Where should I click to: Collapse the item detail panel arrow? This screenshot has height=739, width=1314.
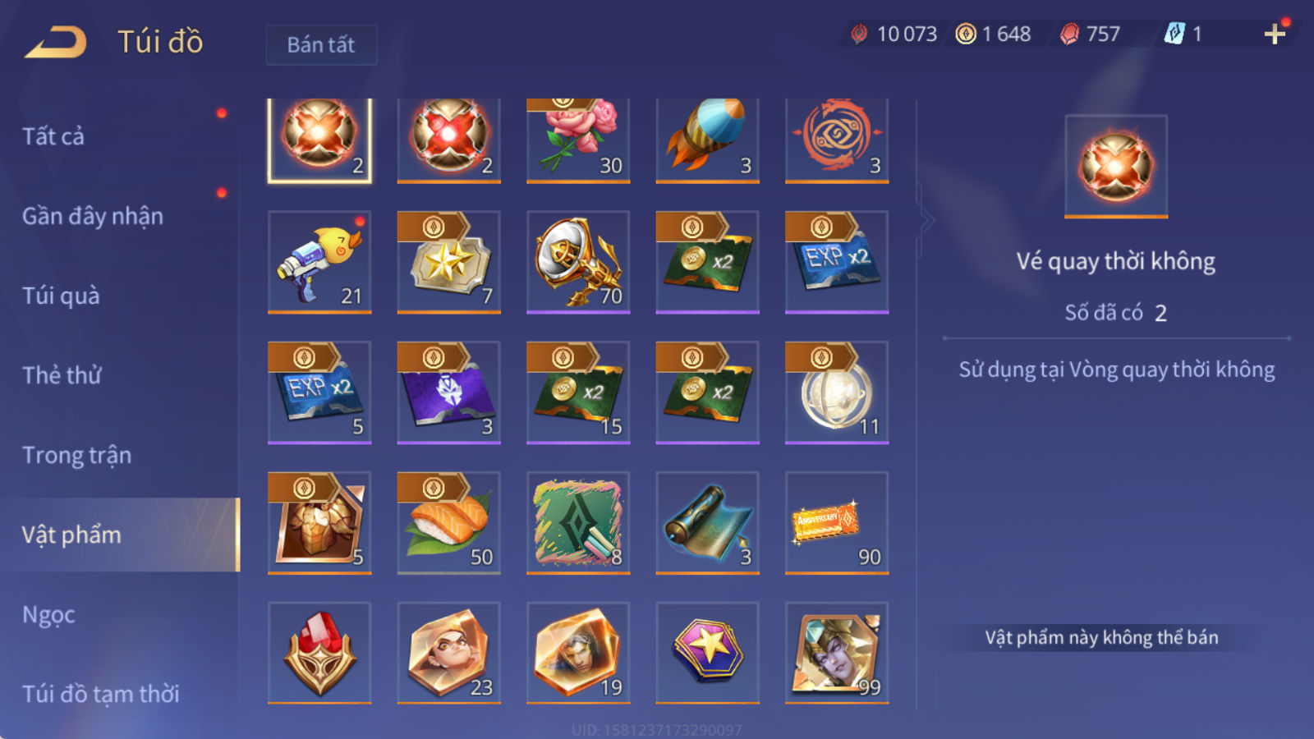click(927, 220)
